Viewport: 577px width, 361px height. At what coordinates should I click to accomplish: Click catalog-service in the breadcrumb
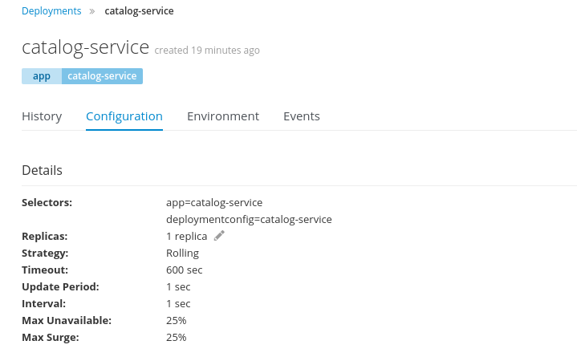click(139, 11)
